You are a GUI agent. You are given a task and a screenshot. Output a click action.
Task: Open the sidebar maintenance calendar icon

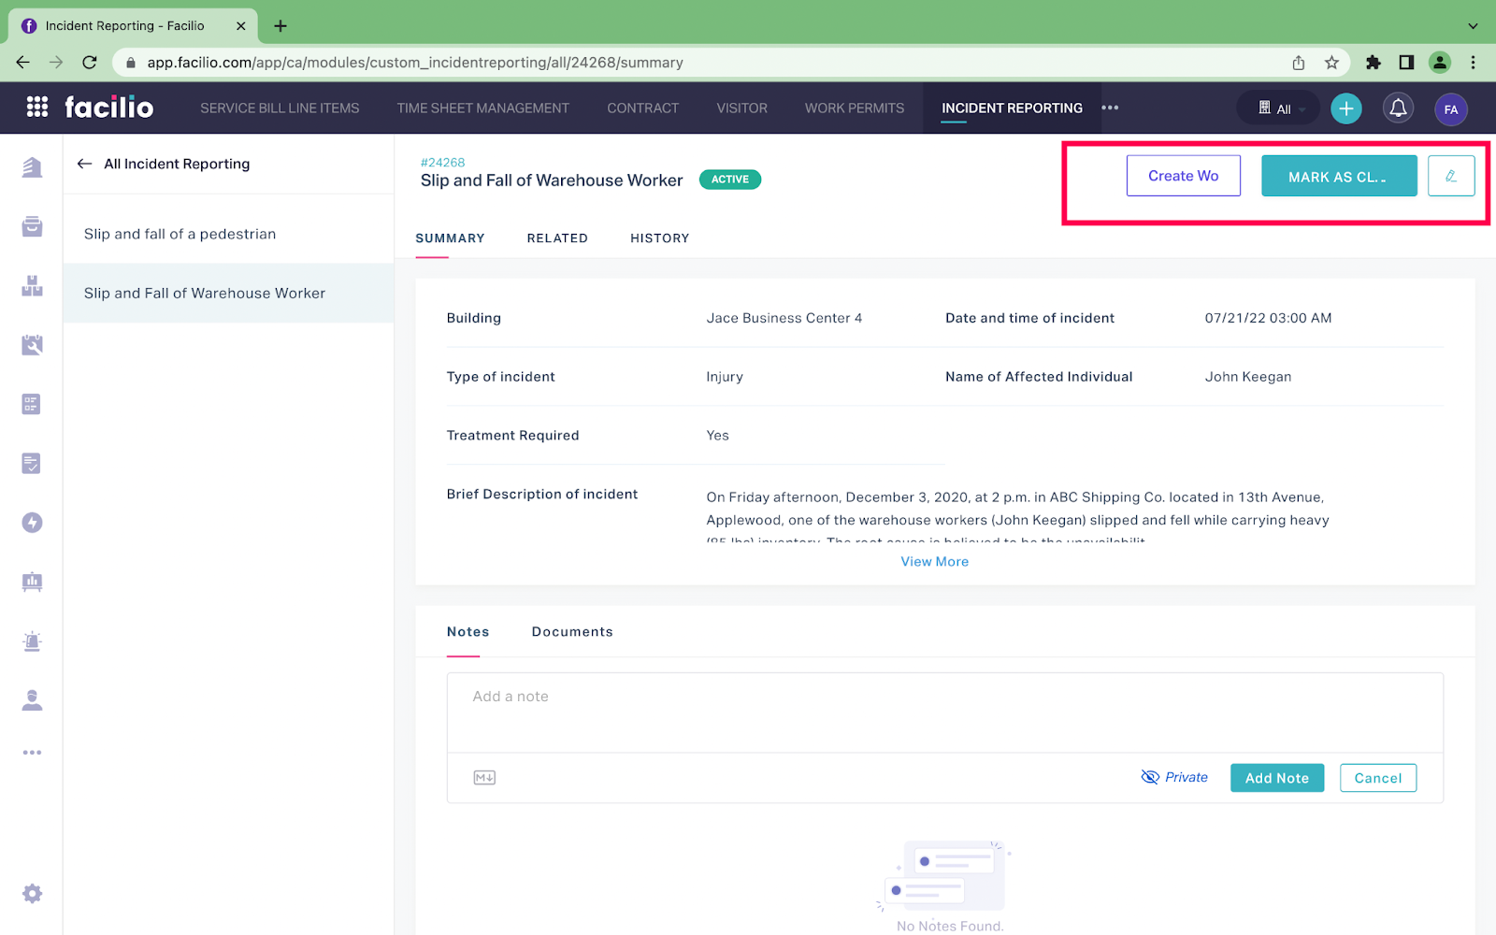(32, 345)
